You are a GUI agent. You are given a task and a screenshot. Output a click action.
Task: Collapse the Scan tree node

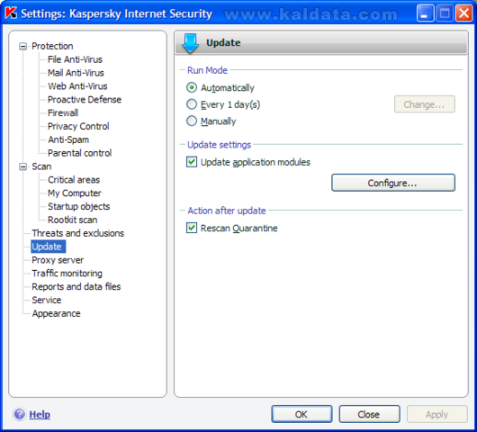(x=22, y=166)
